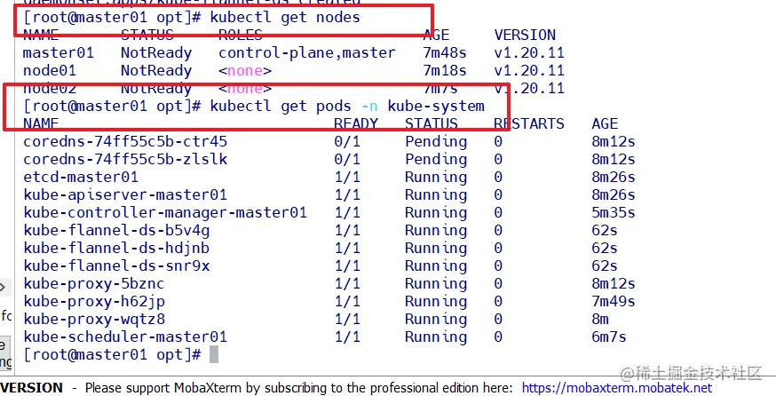Click the kube-scheduler-master01 pod entry
The height and width of the screenshot is (396, 776).
tap(125, 337)
